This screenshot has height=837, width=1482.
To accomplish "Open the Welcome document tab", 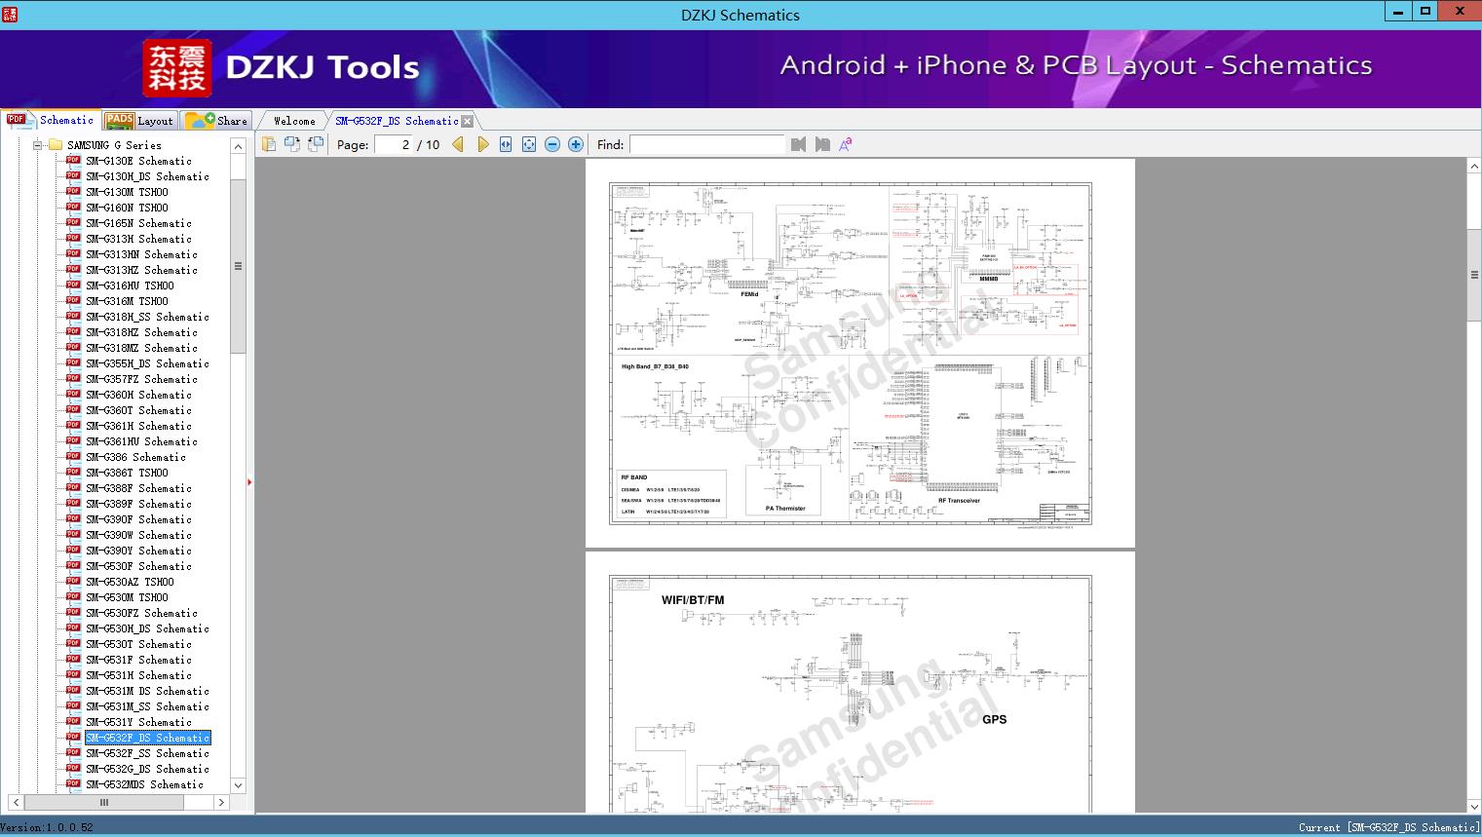I will click(294, 121).
